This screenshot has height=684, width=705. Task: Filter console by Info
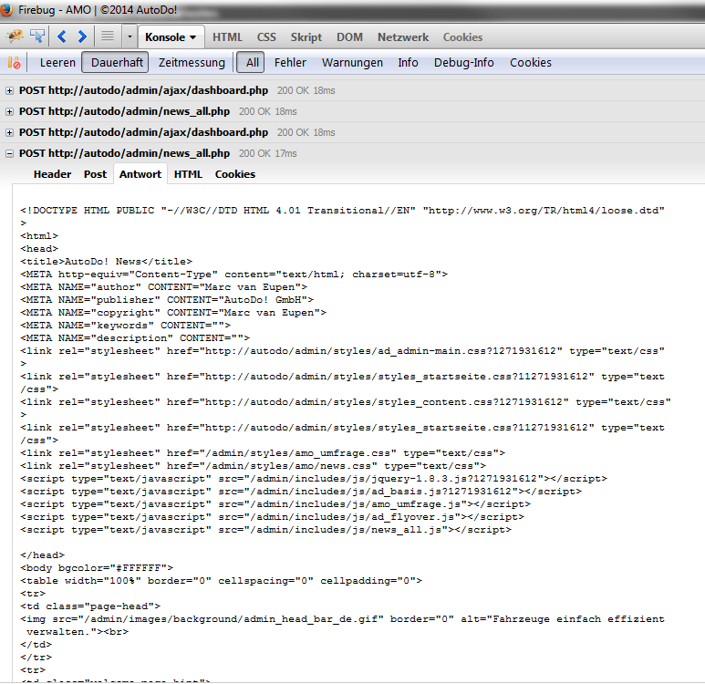408,63
